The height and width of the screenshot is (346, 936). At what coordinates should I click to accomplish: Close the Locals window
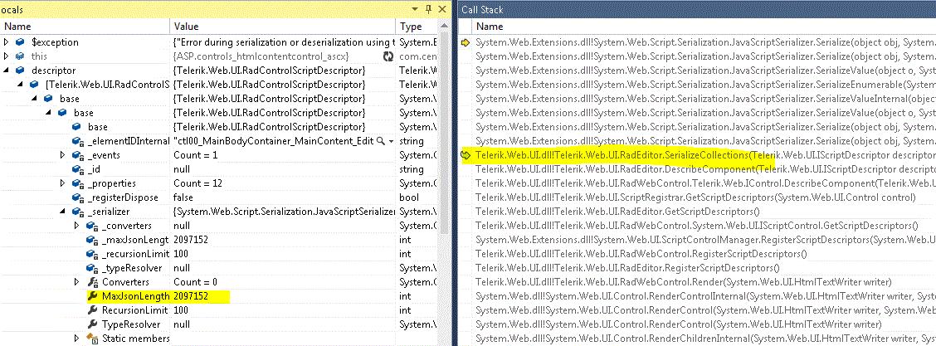tap(442, 8)
